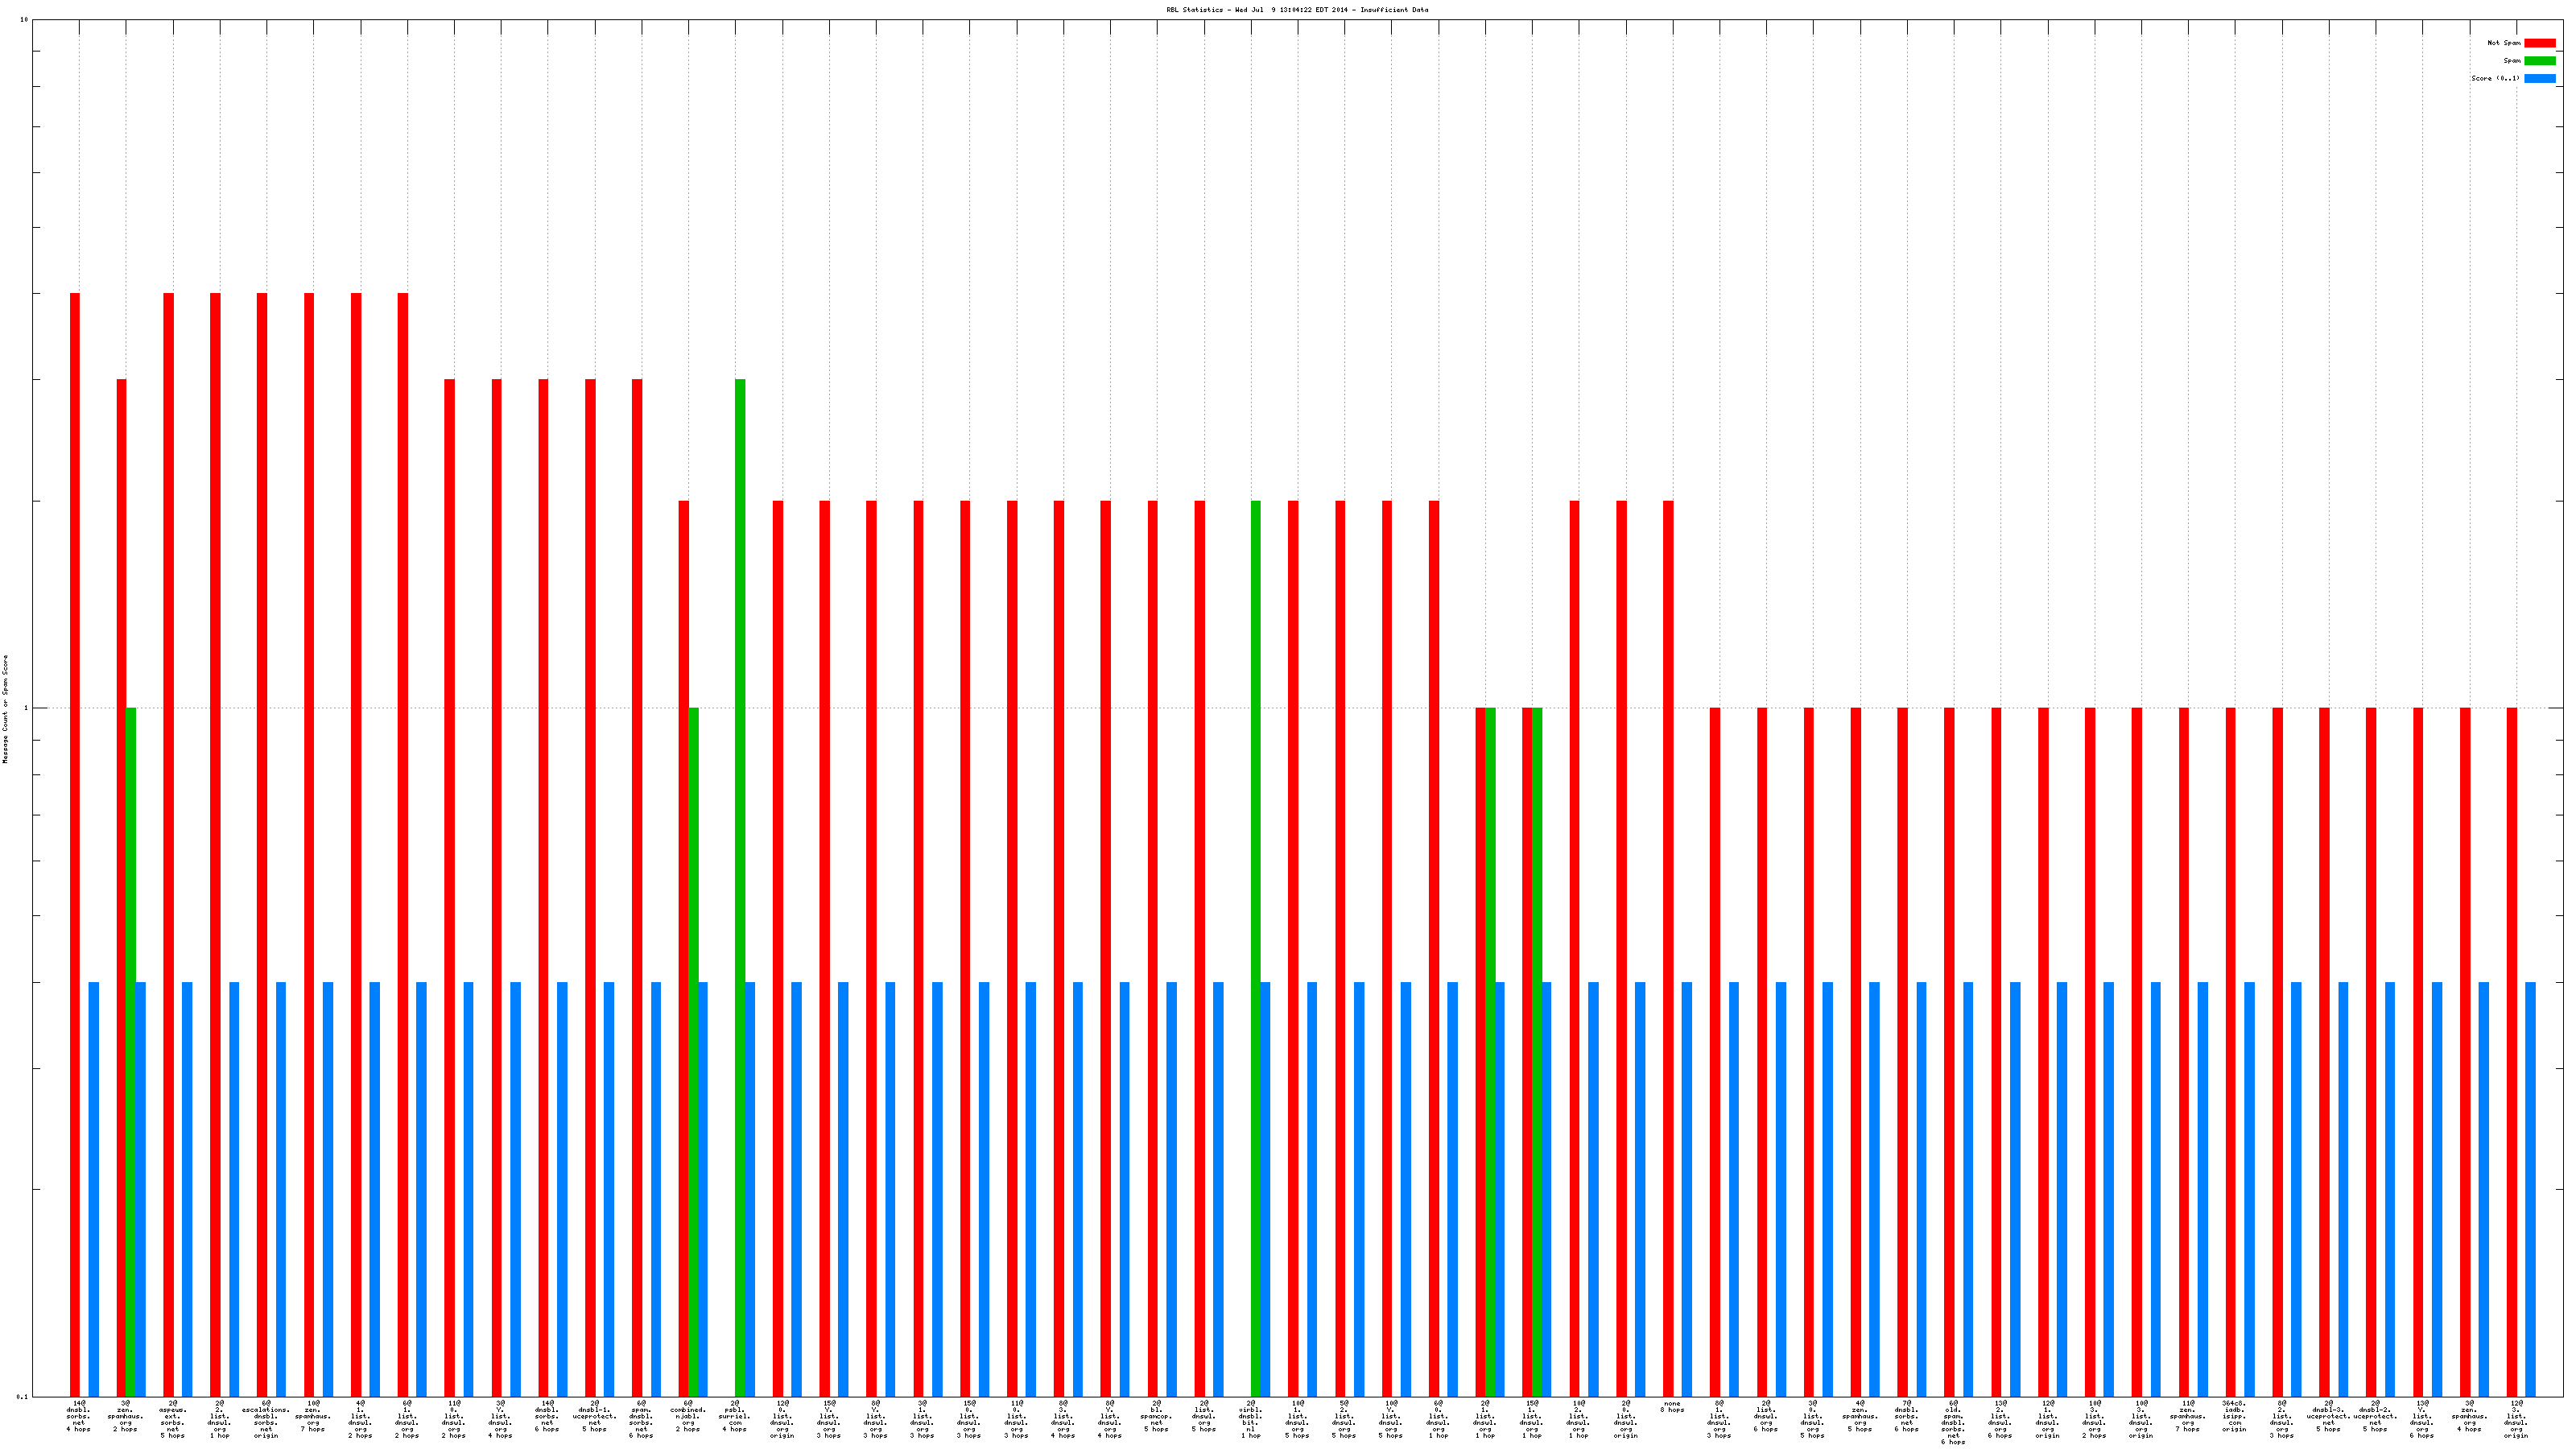Click the old.spam.dnsbl.sorbs.net 6 hops label

(1953, 1423)
